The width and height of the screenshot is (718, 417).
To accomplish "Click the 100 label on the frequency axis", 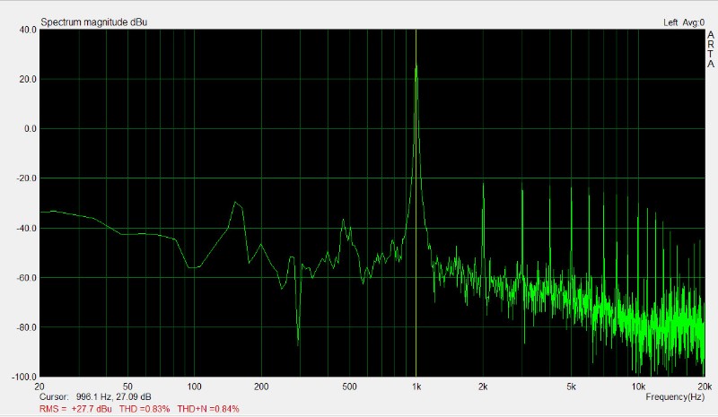I will [194, 387].
